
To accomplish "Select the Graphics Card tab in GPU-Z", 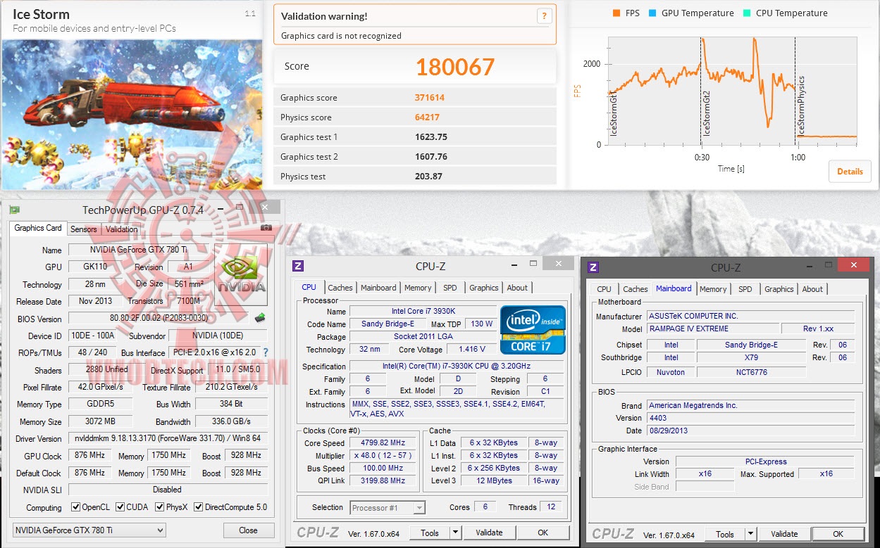I will click(38, 228).
